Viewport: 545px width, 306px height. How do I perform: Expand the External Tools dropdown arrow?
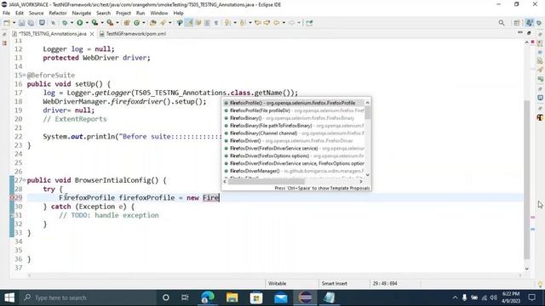point(118,23)
